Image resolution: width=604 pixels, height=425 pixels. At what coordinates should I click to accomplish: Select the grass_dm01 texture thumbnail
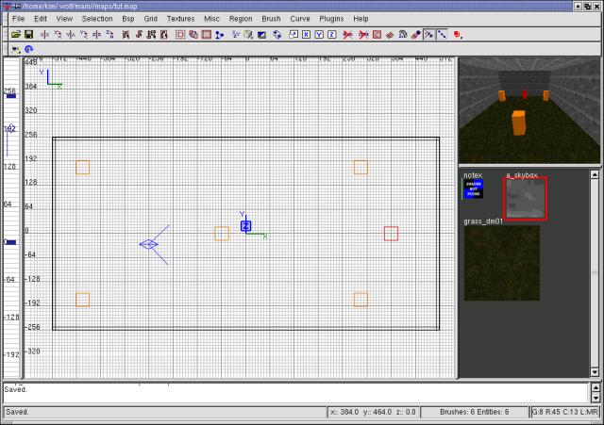click(x=501, y=263)
